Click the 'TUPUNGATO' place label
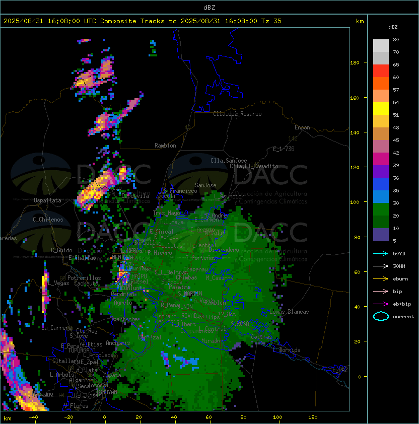This screenshot has width=419, height=424. pos(82,350)
